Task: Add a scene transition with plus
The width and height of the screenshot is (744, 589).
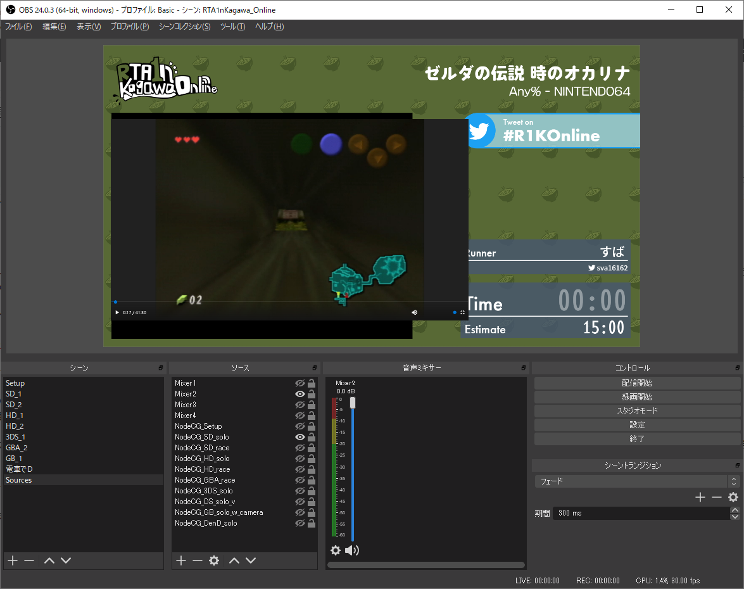Action: point(700,497)
